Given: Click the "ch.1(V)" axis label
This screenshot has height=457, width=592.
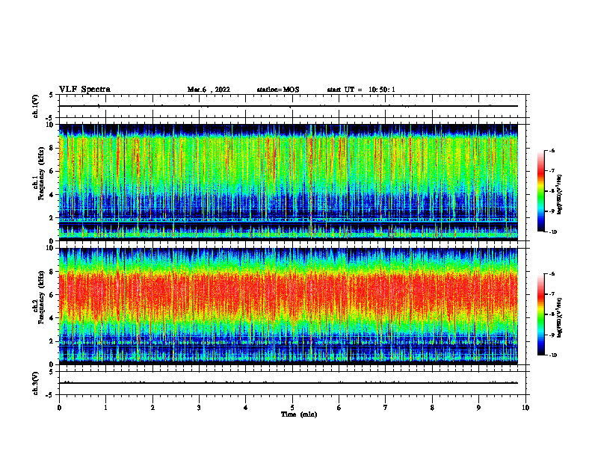Looking at the screenshot, I should pos(36,106).
